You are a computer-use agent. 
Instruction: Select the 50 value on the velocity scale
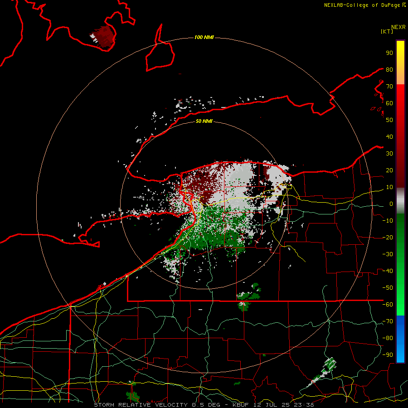tap(389, 120)
